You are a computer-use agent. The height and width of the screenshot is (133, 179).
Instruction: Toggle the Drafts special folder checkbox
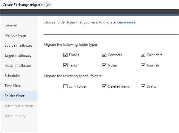143,86
